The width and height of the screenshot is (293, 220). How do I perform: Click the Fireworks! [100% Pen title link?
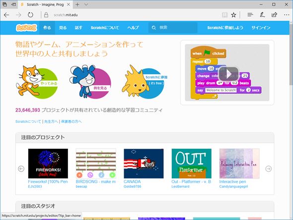tap(48, 181)
